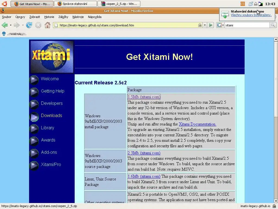Click the Welcome play-button icon
Viewport: 278px width, 209px height.
(x=34, y=80)
